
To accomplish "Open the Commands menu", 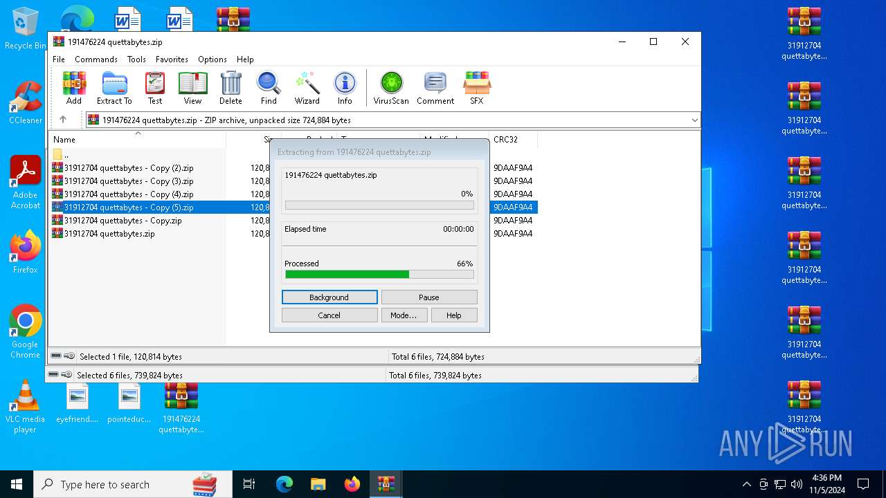I will click(x=96, y=59).
